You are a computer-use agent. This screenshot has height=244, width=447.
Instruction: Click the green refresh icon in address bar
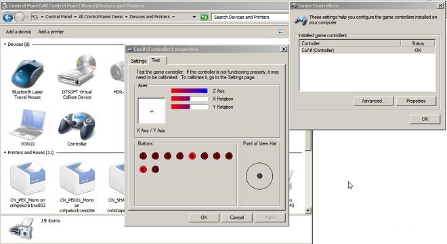(204, 17)
